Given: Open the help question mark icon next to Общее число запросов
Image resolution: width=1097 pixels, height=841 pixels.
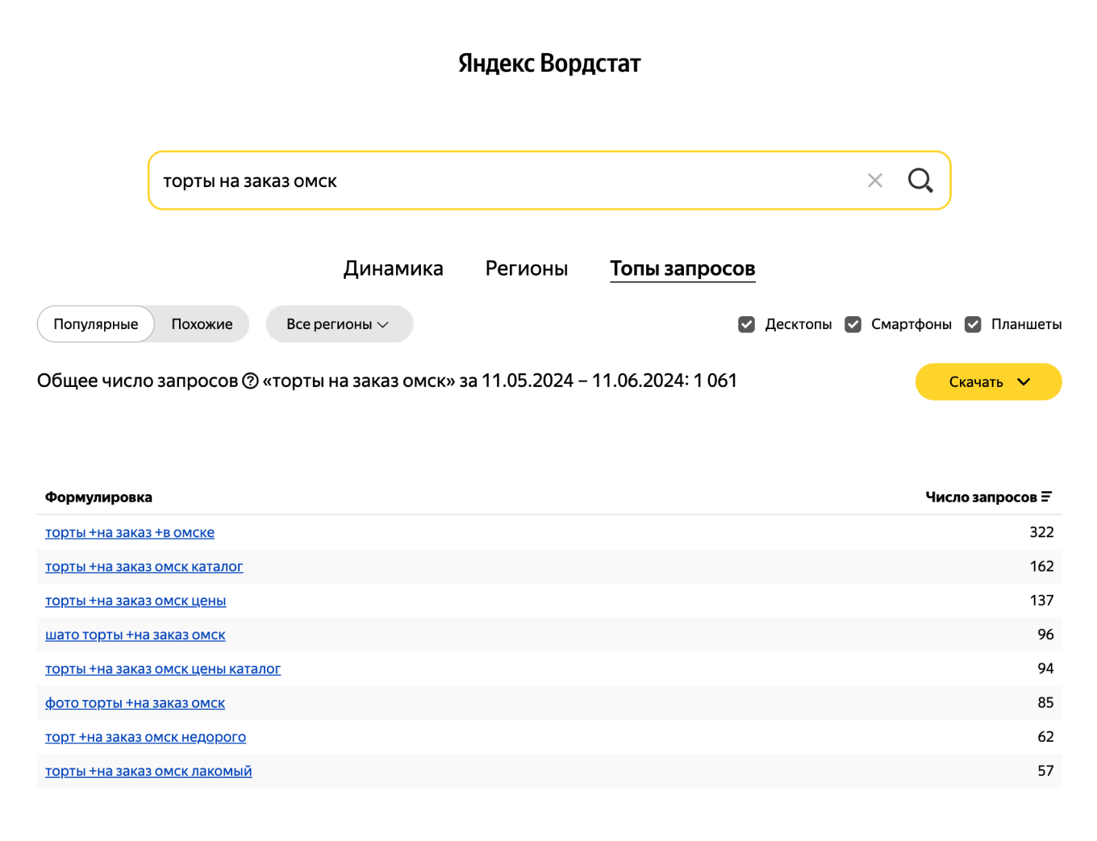Looking at the screenshot, I should pyautogui.click(x=250, y=381).
